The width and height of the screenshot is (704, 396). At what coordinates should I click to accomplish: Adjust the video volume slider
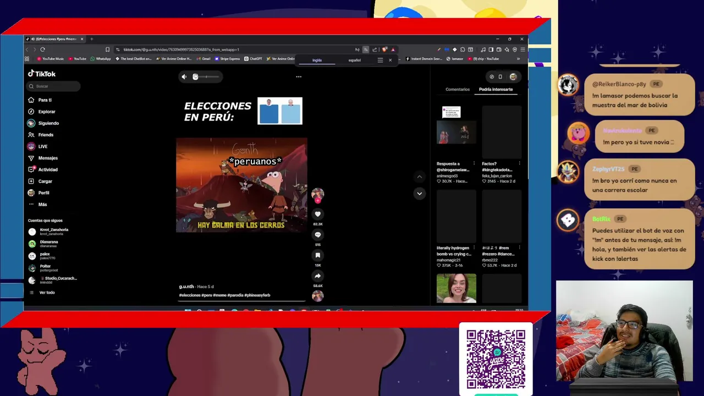pos(206,76)
